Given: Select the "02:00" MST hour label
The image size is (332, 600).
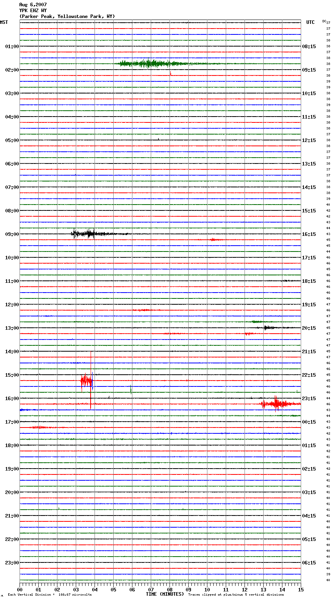Looking at the screenshot, I should click(12, 70).
